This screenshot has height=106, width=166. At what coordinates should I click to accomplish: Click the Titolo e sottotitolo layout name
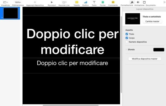[152, 17]
